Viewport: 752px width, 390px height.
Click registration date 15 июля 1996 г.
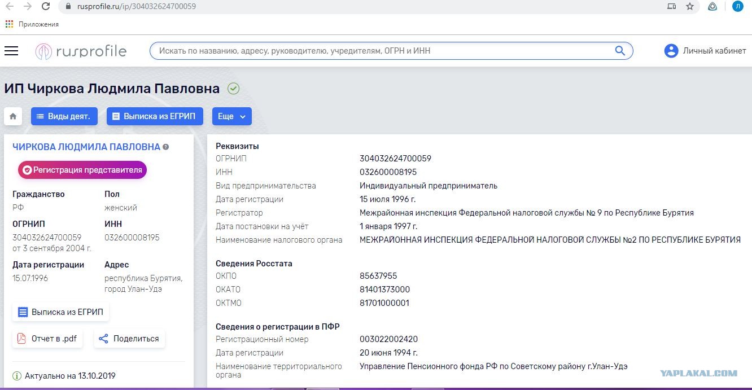(388, 199)
